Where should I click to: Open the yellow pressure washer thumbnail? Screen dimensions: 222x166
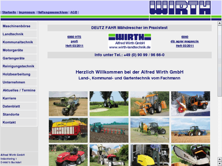(x=150, y=155)
